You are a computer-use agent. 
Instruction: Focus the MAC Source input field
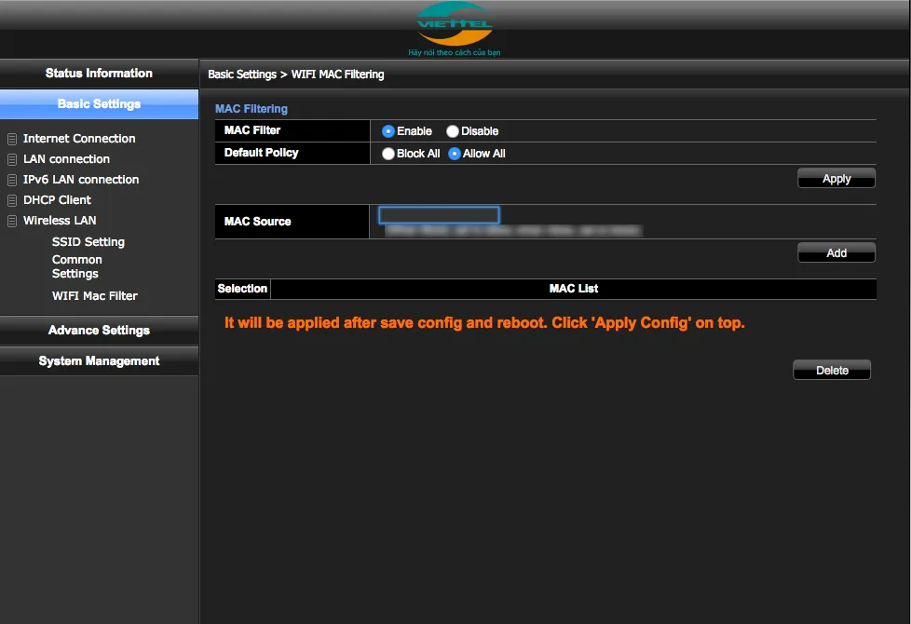pos(439,215)
